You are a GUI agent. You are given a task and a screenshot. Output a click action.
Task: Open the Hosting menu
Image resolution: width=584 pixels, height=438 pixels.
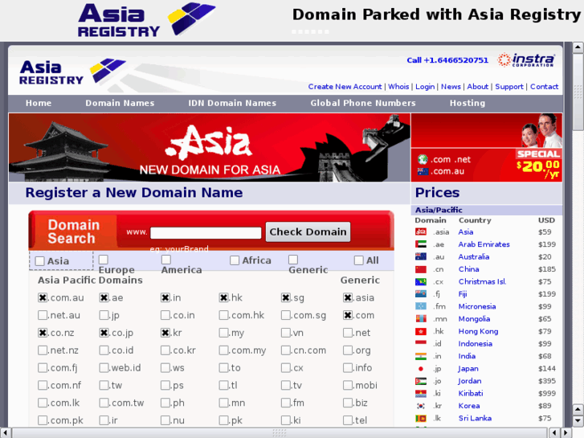pos(468,103)
